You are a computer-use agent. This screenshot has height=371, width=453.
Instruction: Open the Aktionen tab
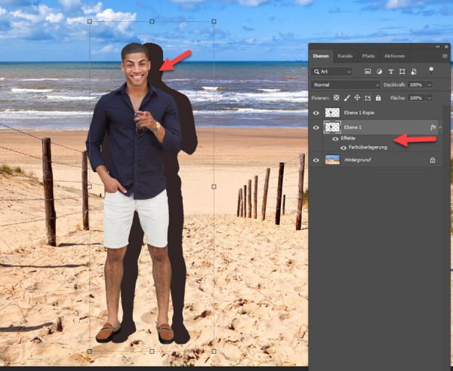394,56
